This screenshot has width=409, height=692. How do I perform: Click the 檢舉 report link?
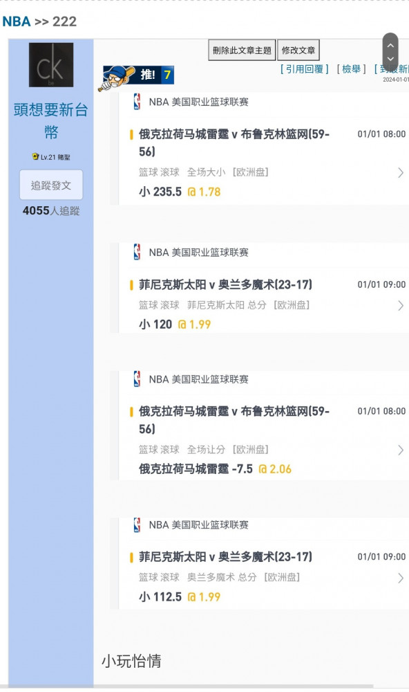tap(351, 69)
